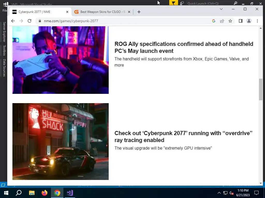The image size is (265, 198).
Task: Open the ROG Ally specifications article headline
Action: coord(184,47)
